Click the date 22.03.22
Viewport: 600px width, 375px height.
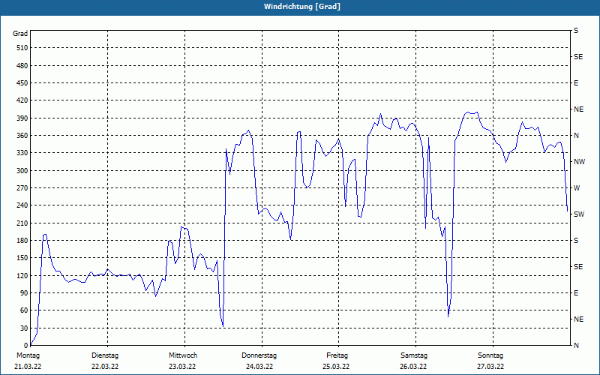coord(105,367)
